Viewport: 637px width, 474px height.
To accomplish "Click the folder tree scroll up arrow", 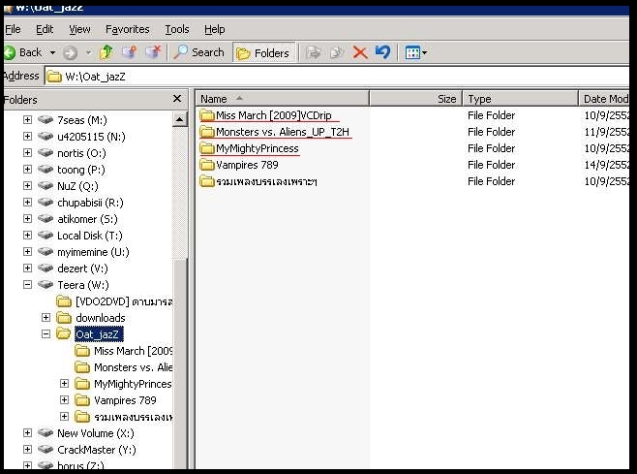I will [x=179, y=119].
